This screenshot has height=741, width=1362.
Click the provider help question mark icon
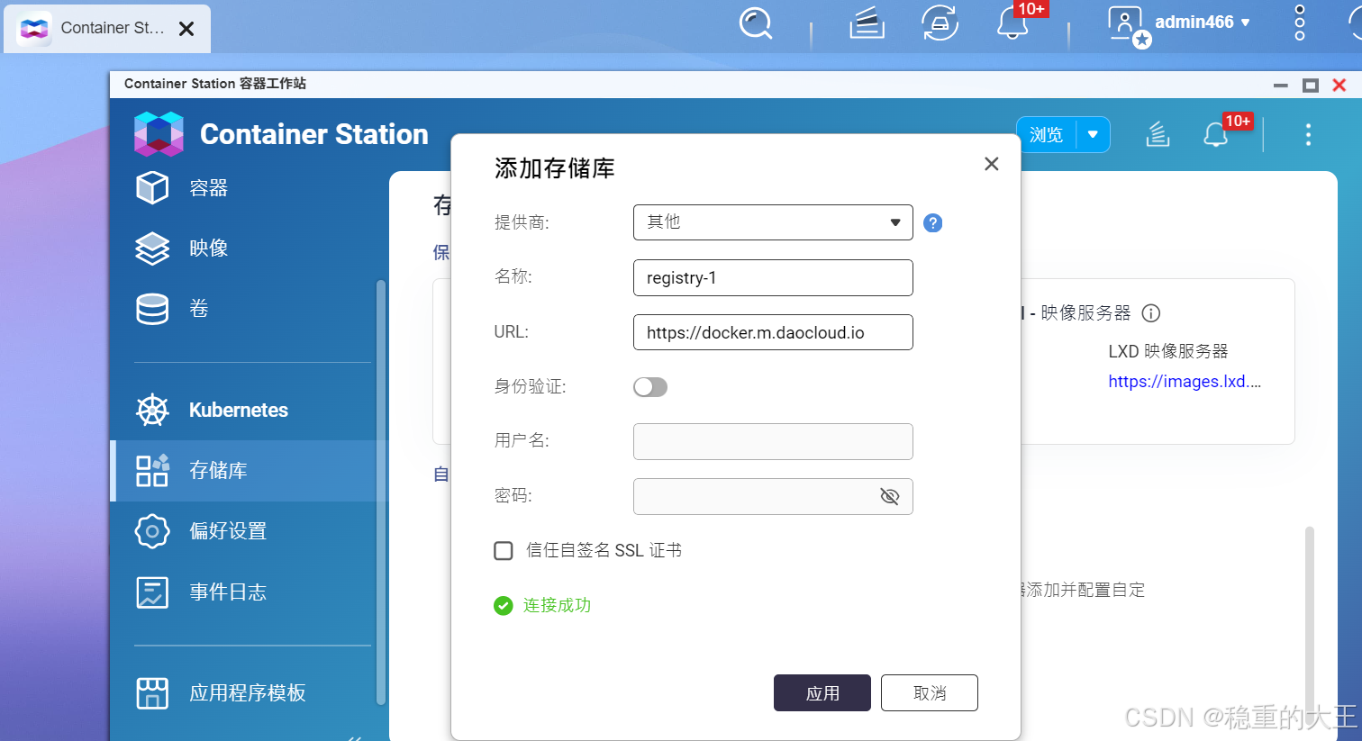[933, 223]
